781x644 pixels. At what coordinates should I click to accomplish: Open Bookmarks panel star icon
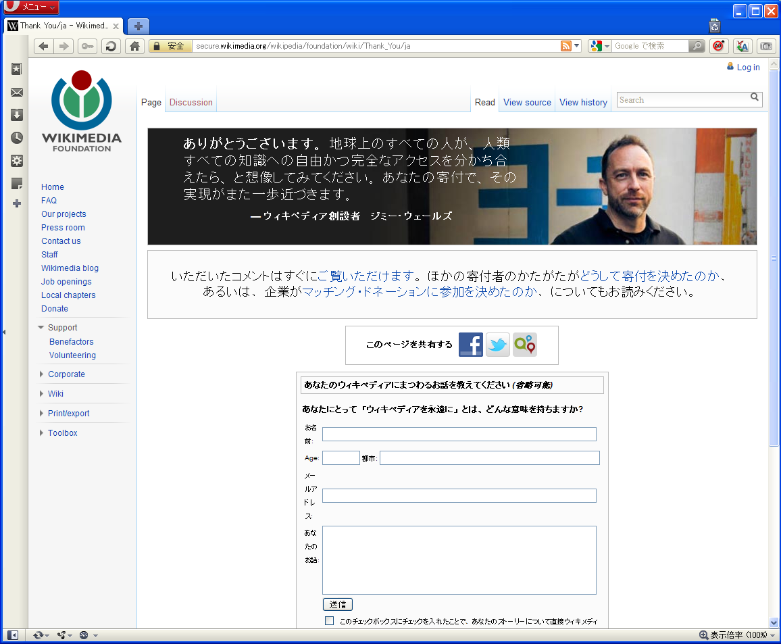[16, 69]
